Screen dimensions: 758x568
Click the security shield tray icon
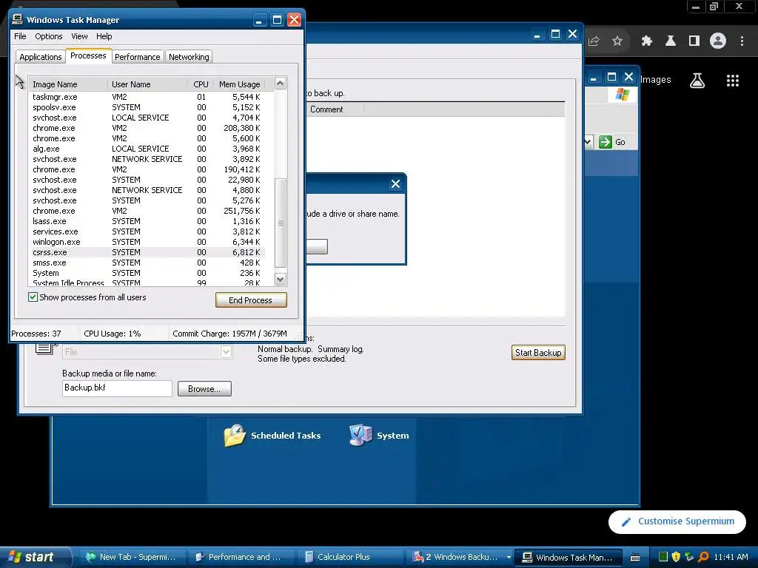click(676, 557)
